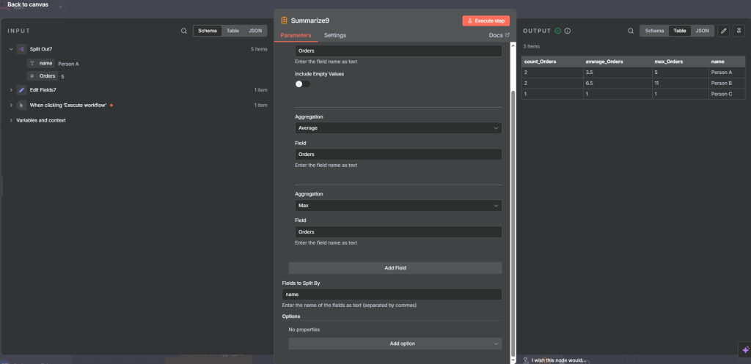
Task: Click the search icon in the Input panel
Action: coord(184,31)
